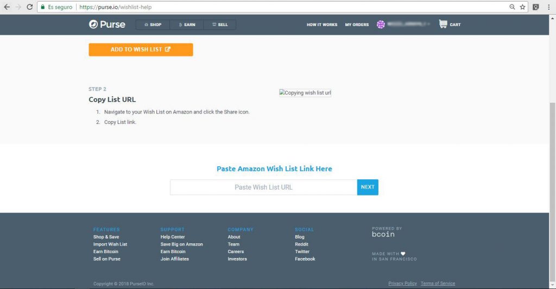
Task: Click 'Paste Amazon Wish List Link Here' heading
Action: (274, 169)
